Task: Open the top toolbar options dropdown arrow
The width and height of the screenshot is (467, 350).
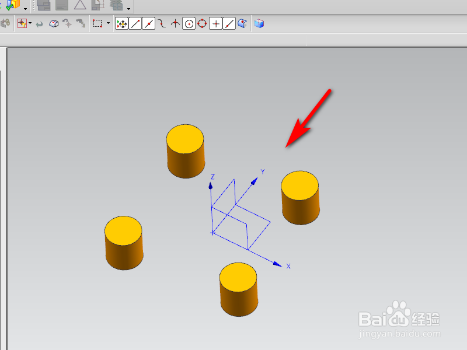Action: tap(128, 9)
